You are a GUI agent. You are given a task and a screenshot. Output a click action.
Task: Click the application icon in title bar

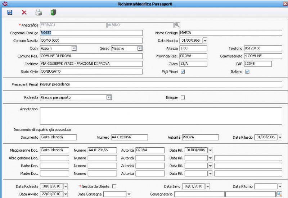click(x=5, y=4)
